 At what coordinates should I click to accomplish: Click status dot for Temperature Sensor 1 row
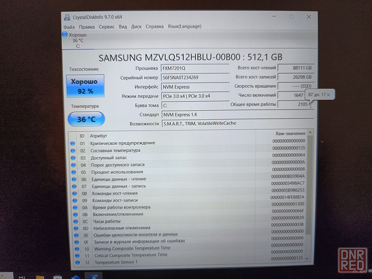78,263
